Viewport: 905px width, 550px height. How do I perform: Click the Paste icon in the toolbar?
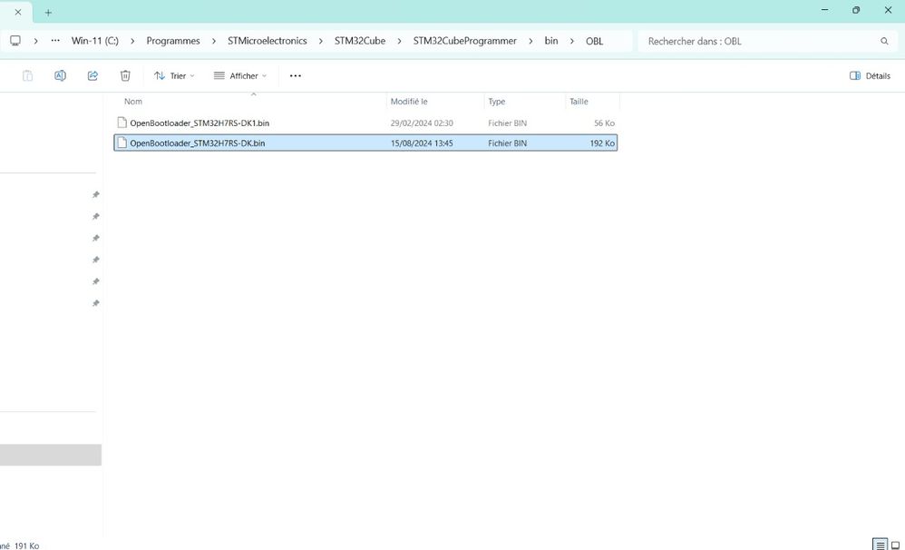coord(27,75)
